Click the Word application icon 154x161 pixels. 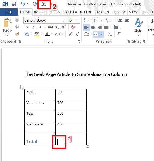pos(5,4)
